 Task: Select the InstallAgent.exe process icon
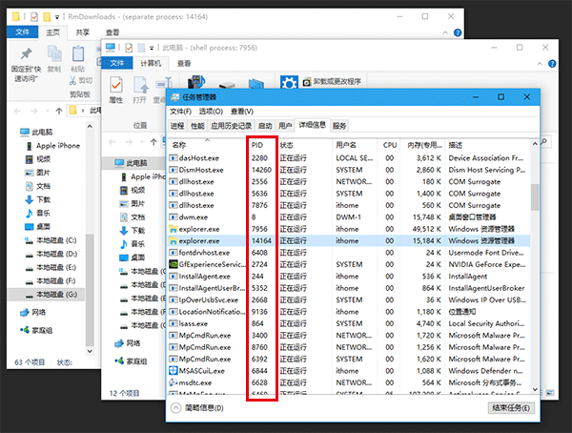pyautogui.click(x=173, y=277)
